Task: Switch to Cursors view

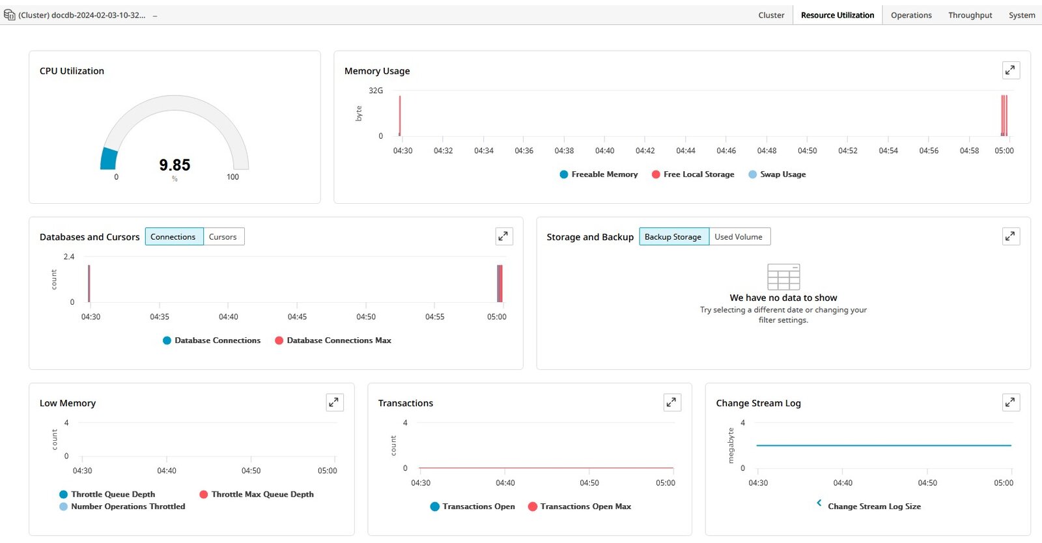Action: 223,236
